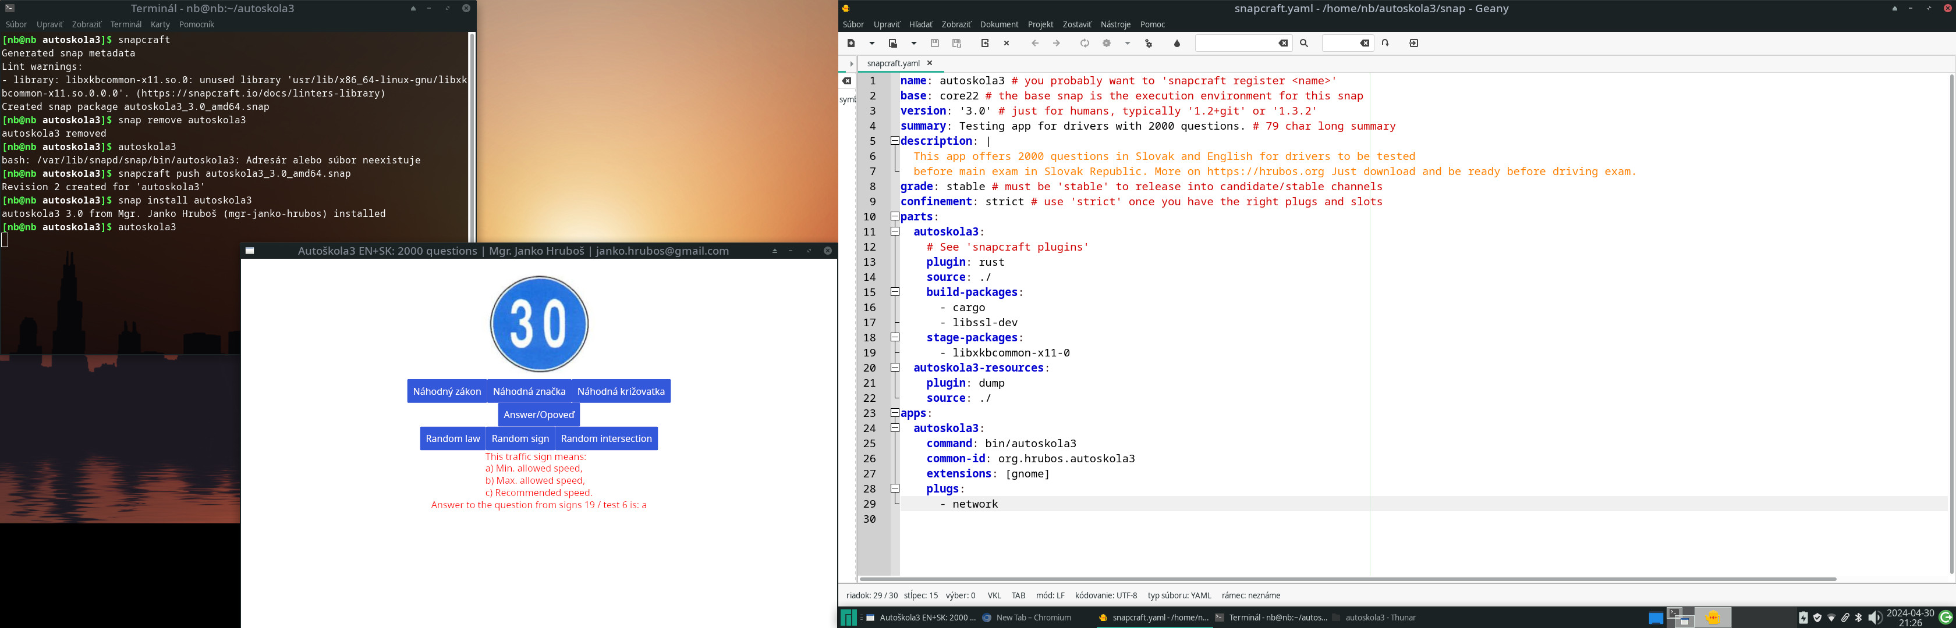1956x628 pixels.
Task: Open the Karty menu in the terminal
Action: tap(160, 24)
